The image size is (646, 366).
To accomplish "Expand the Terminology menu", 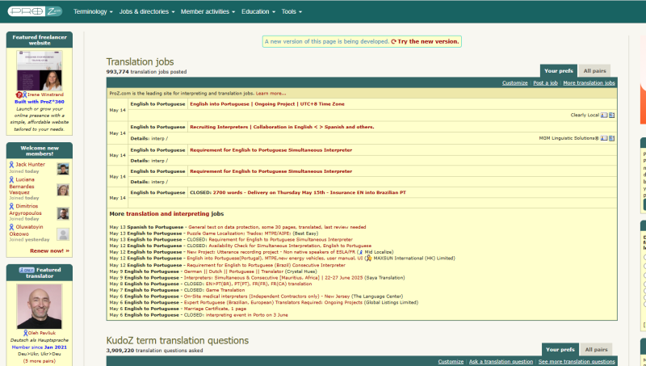I will (x=93, y=11).
